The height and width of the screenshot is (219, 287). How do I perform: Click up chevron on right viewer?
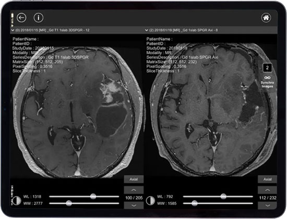267,190
